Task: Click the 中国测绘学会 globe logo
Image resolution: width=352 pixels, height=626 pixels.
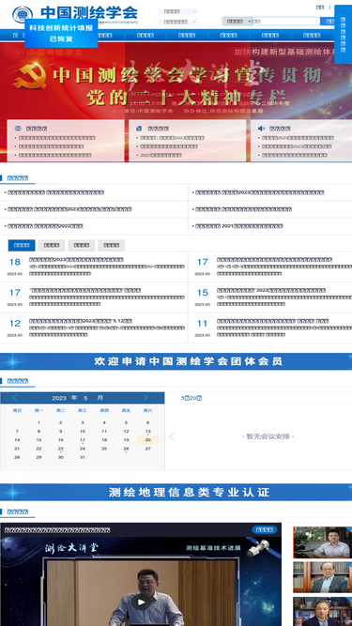Action: (x=22, y=14)
